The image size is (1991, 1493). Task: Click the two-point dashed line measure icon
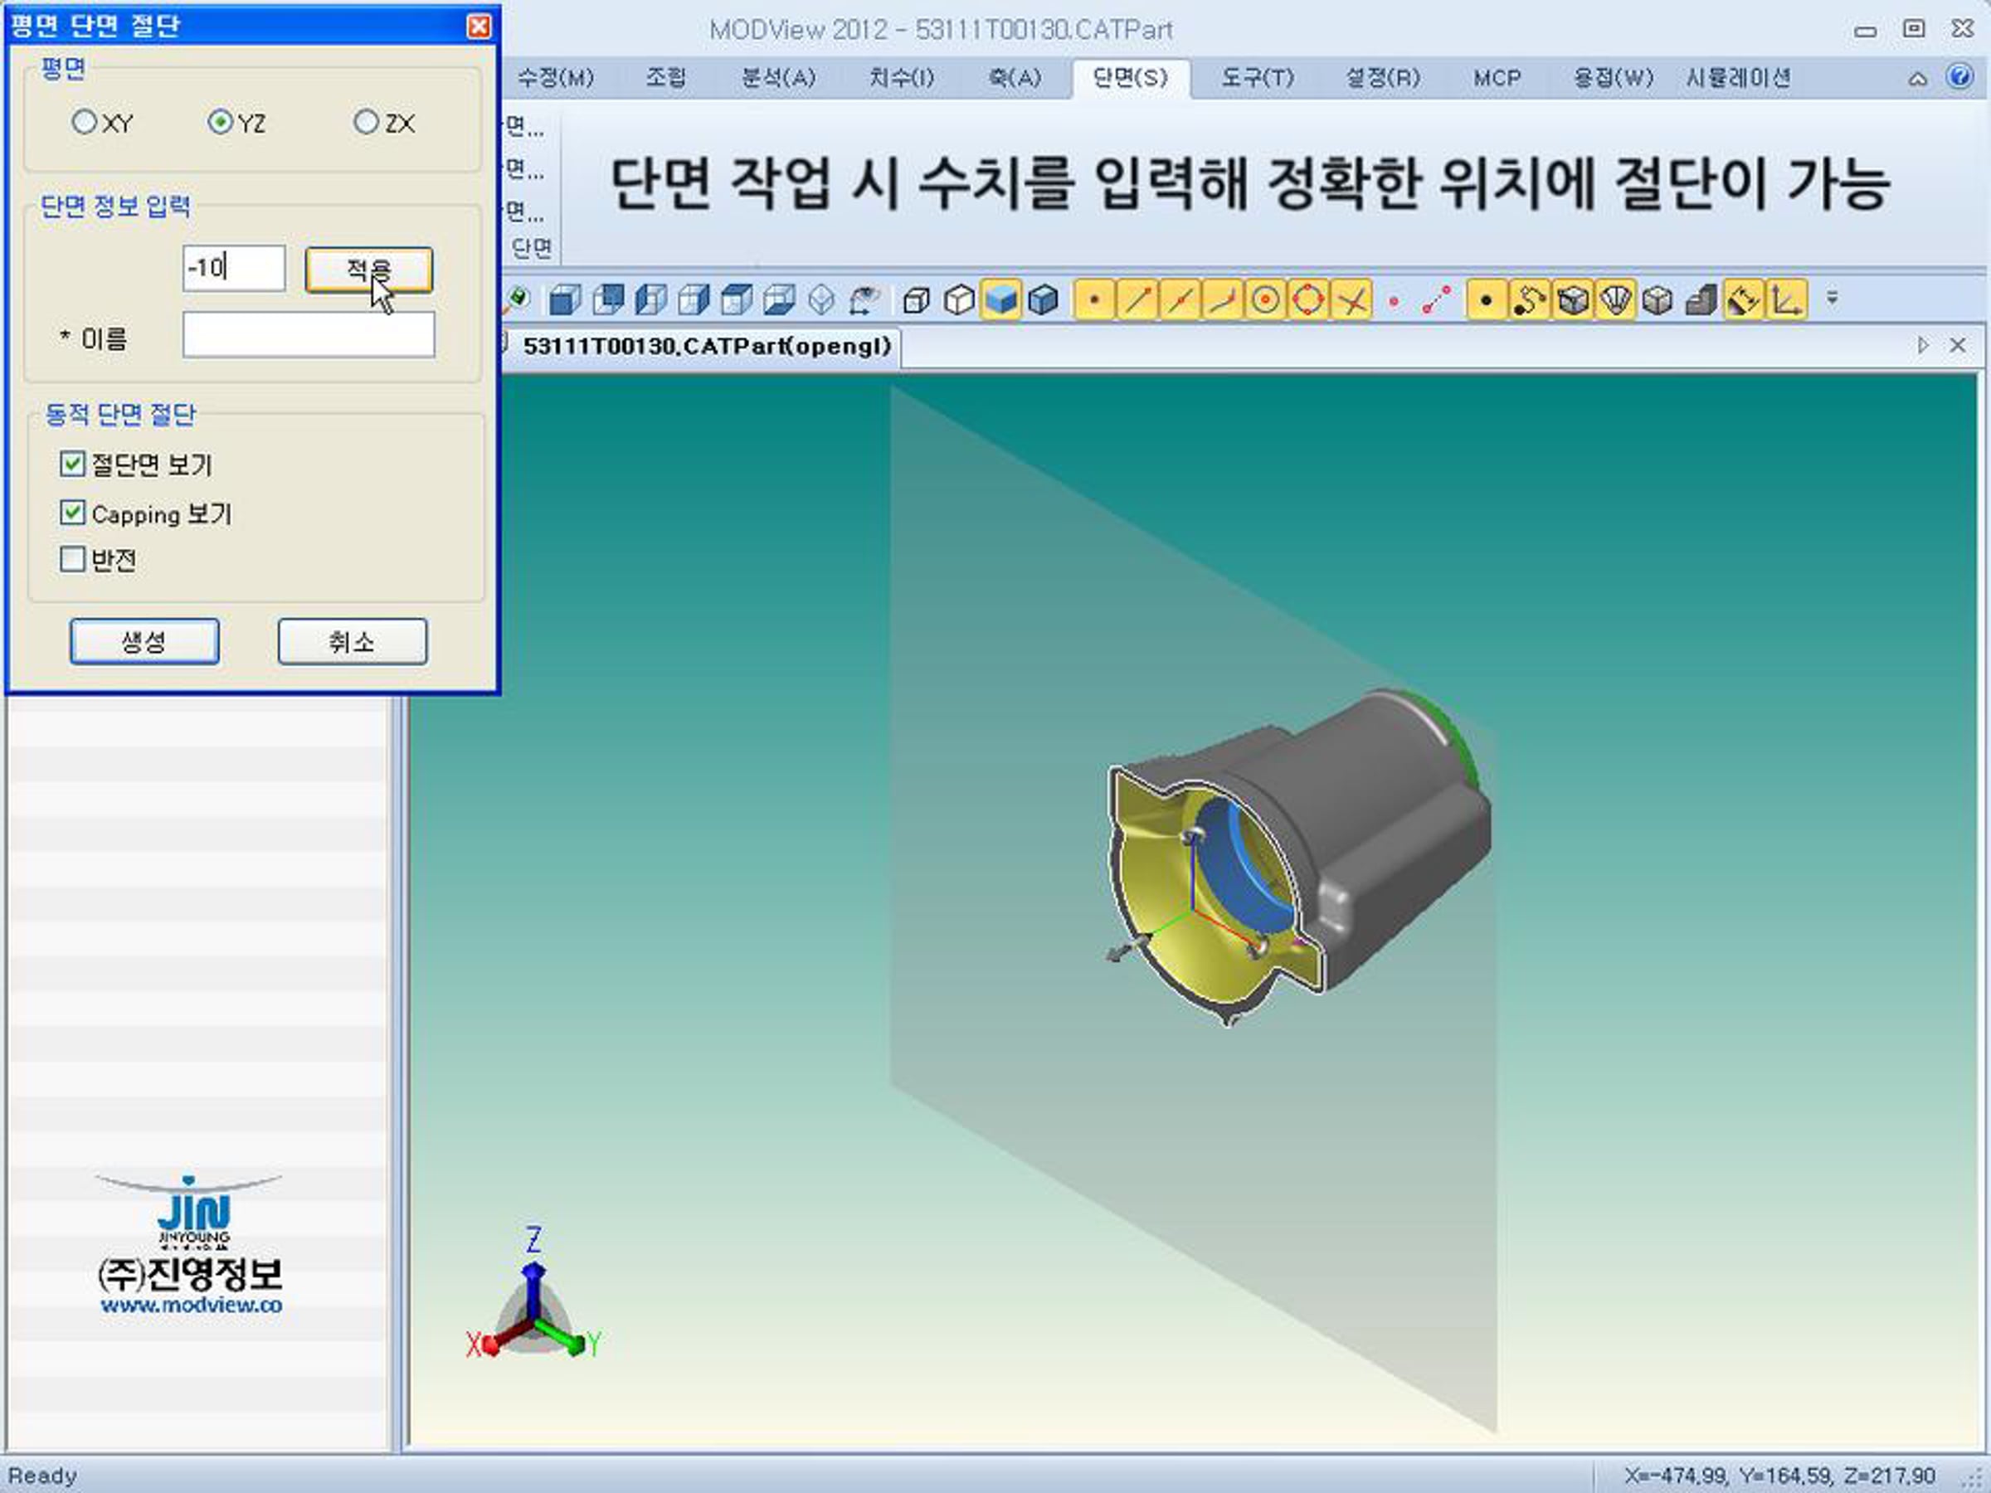coord(1437,299)
